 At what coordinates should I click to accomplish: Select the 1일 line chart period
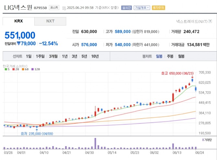point(29,56)
